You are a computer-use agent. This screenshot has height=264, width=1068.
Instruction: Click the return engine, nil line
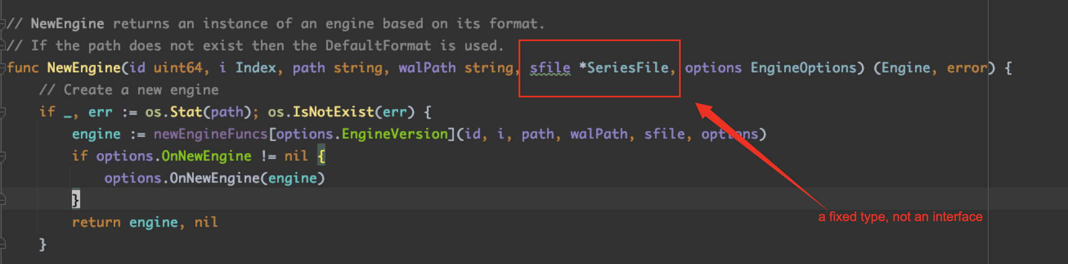[x=145, y=223]
